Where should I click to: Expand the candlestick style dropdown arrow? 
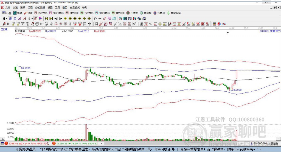pyautogui.click(x=32, y=19)
